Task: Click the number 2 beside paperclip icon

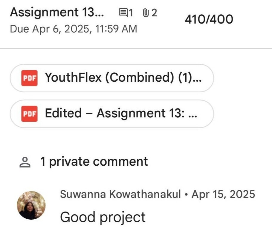Action: (x=154, y=13)
